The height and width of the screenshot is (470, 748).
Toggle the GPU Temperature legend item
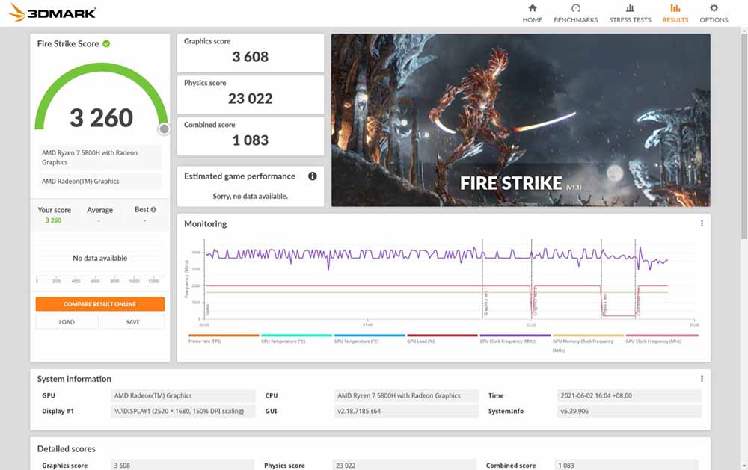click(x=370, y=338)
